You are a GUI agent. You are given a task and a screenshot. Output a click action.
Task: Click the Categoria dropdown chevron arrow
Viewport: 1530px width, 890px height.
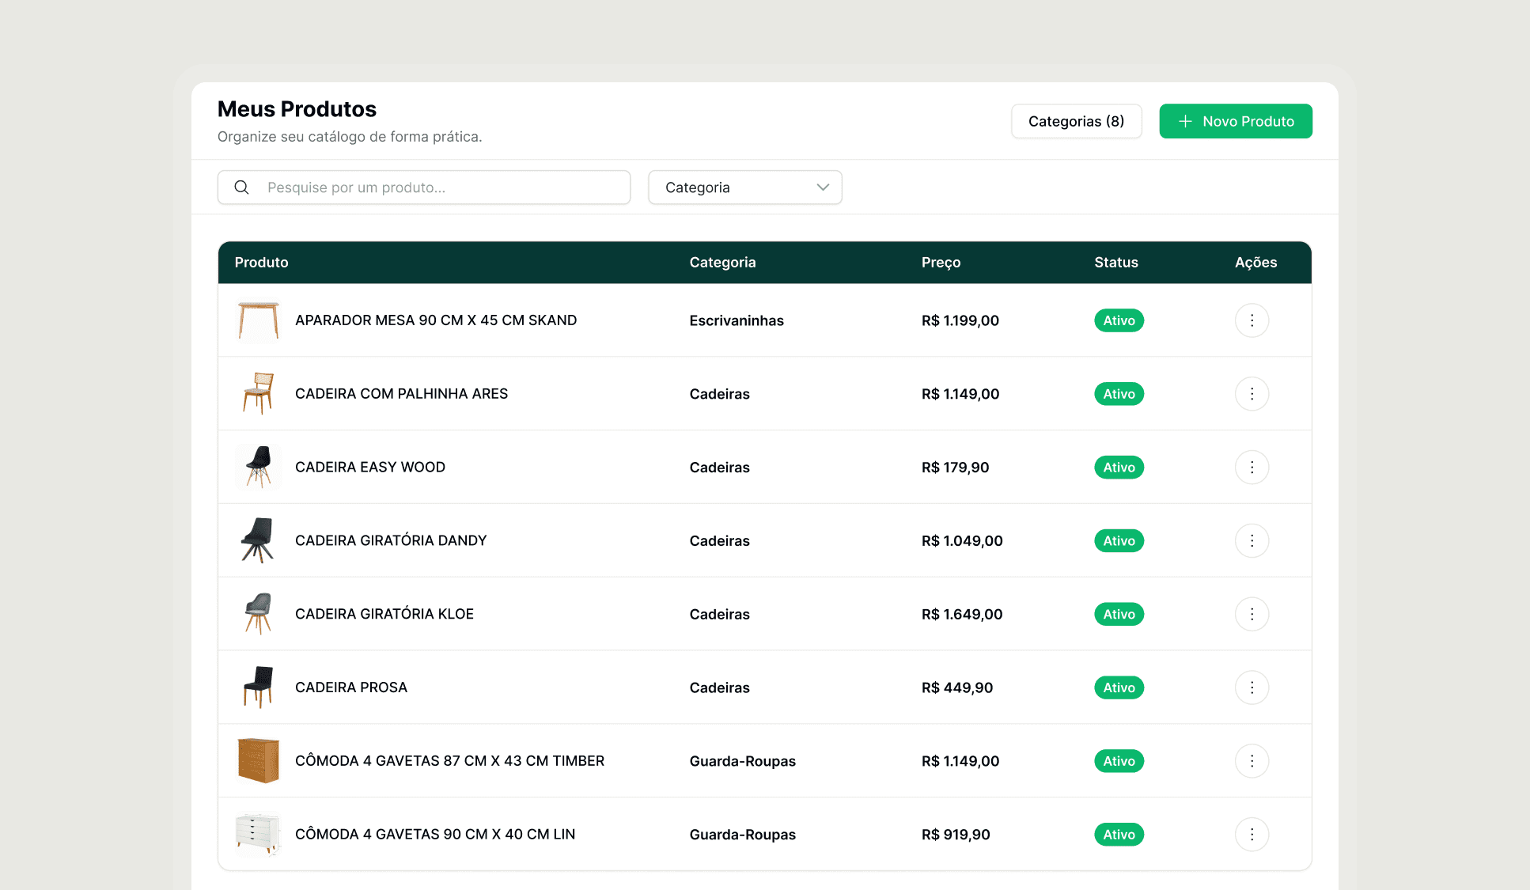[823, 187]
